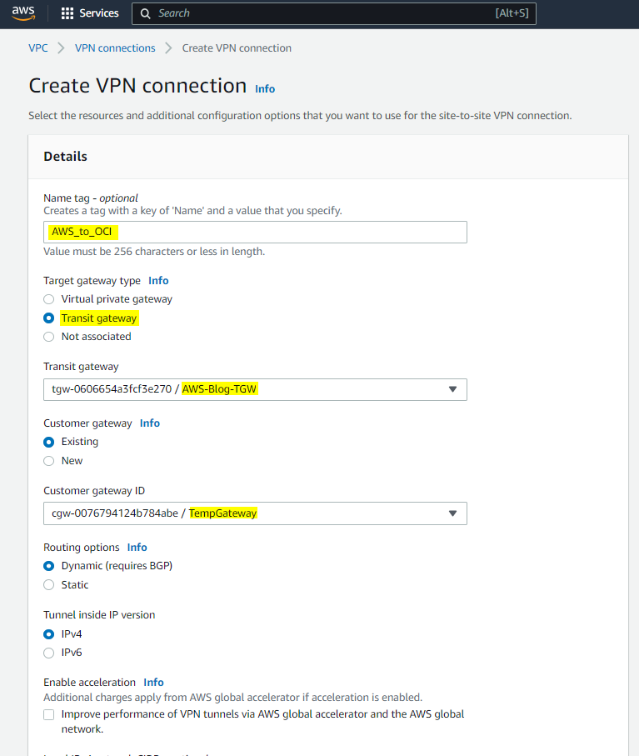
Task: Select Virtual private gateway option
Action: coord(49,299)
